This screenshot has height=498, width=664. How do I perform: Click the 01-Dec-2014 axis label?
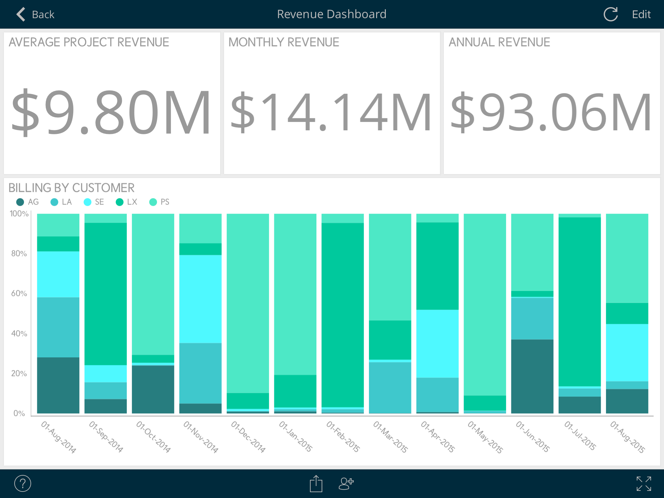coord(248,437)
